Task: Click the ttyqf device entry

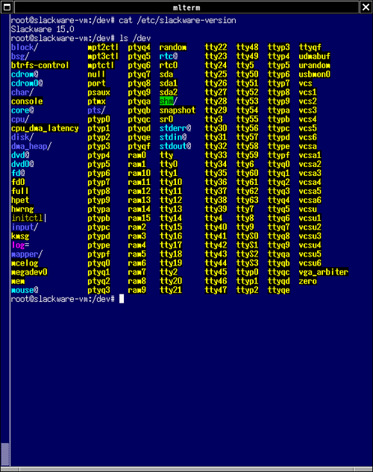Action: click(x=310, y=47)
